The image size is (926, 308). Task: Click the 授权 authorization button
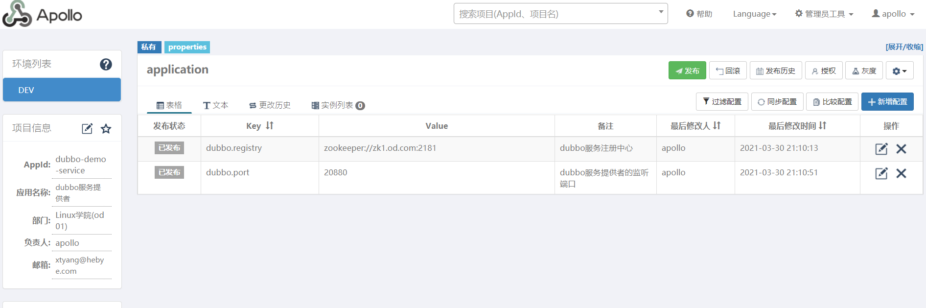[824, 71]
